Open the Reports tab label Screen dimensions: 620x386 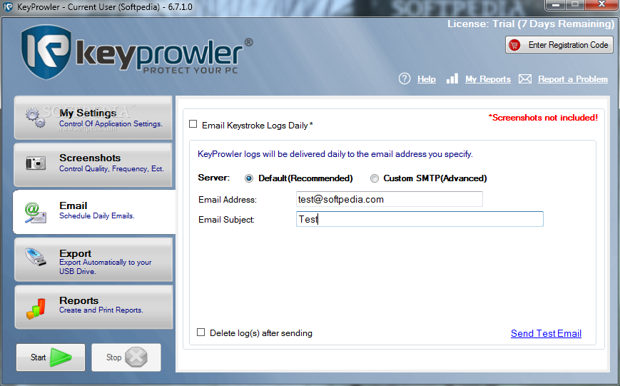click(78, 300)
